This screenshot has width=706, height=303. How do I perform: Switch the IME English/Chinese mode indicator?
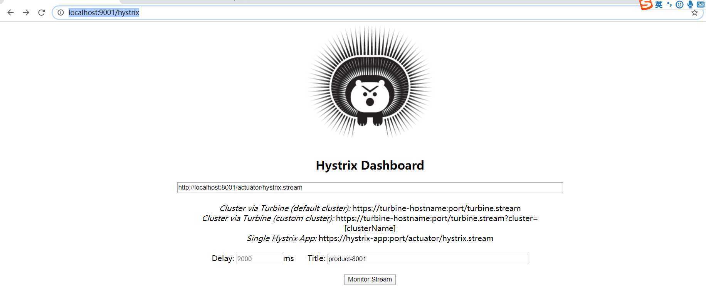click(659, 5)
